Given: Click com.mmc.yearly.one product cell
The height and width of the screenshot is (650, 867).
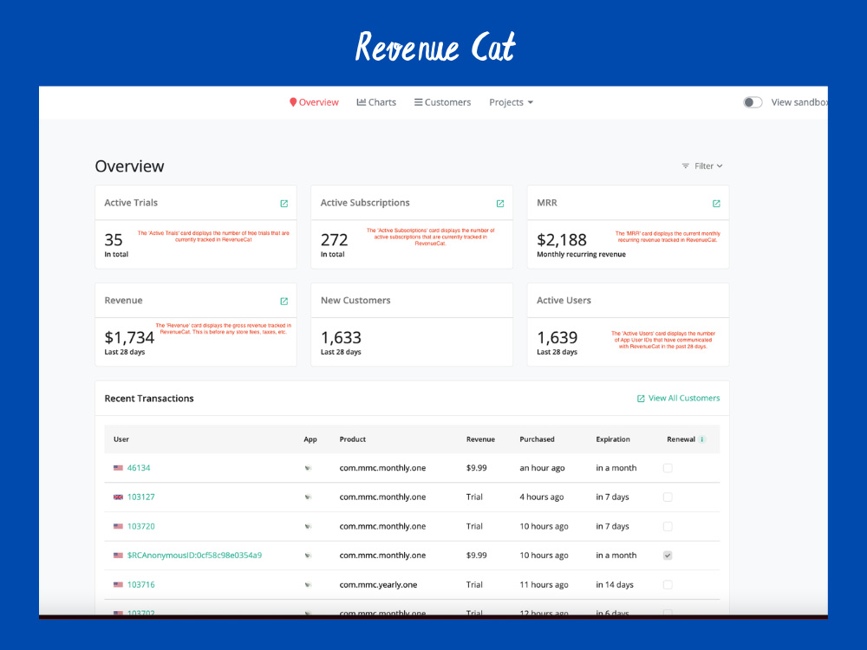Looking at the screenshot, I should point(378,584).
